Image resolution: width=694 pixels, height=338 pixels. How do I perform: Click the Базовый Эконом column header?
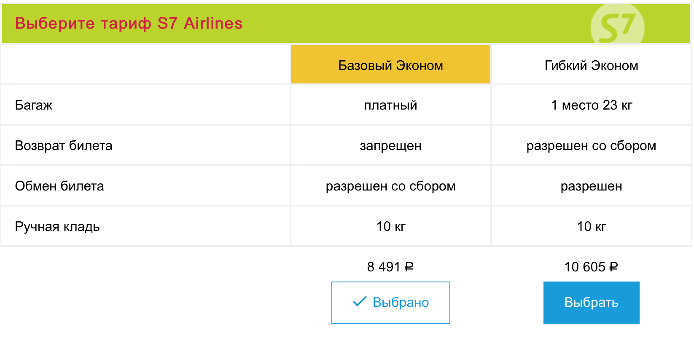391,65
